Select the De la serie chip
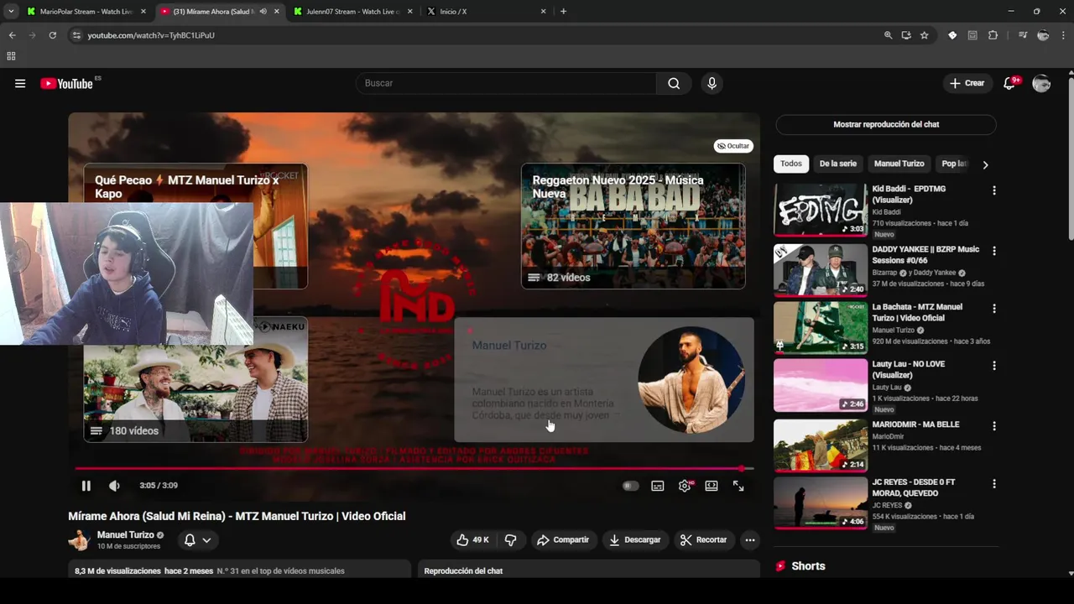The width and height of the screenshot is (1074, 604). tap(837, 164)
